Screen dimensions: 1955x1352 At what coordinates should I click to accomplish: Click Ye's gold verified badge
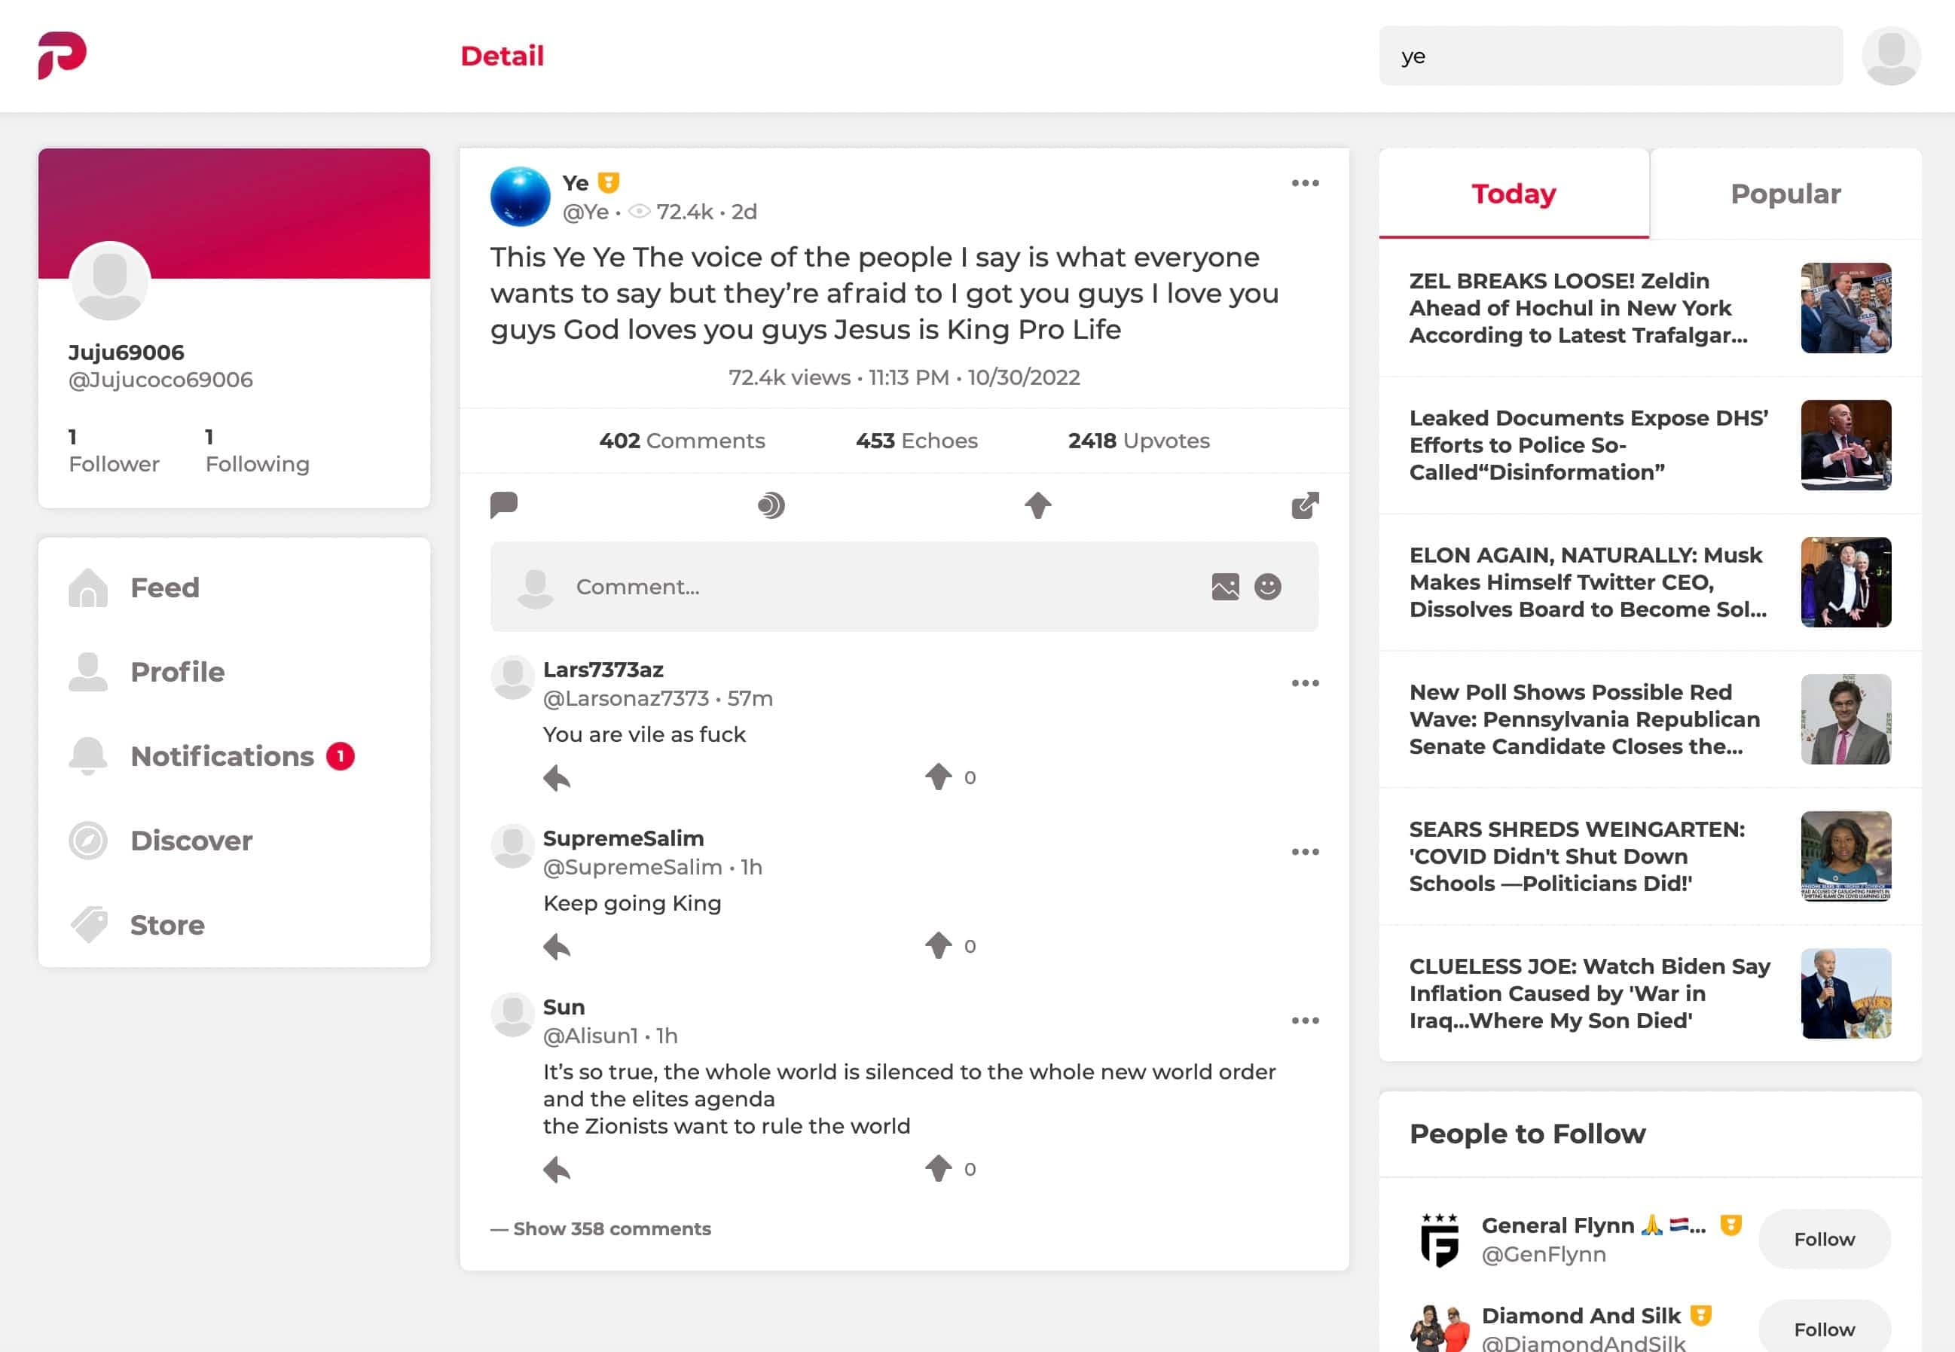608,183
